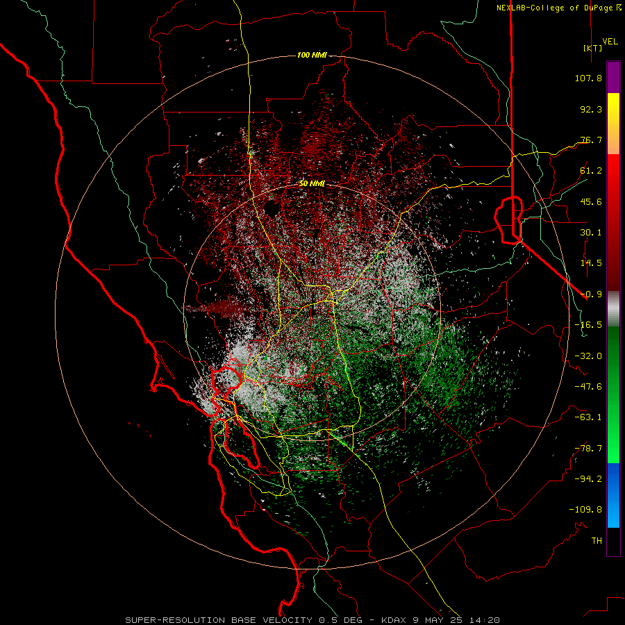Image resolution: width=625 pixels, height=625 pixels.
Task: Select the 61.2 scale value
Action: (591, 171)
